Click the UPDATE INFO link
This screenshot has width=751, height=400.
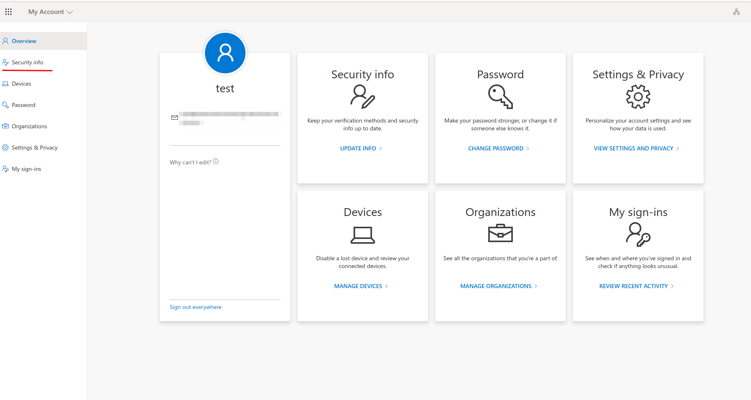click(x=361, y=148)
